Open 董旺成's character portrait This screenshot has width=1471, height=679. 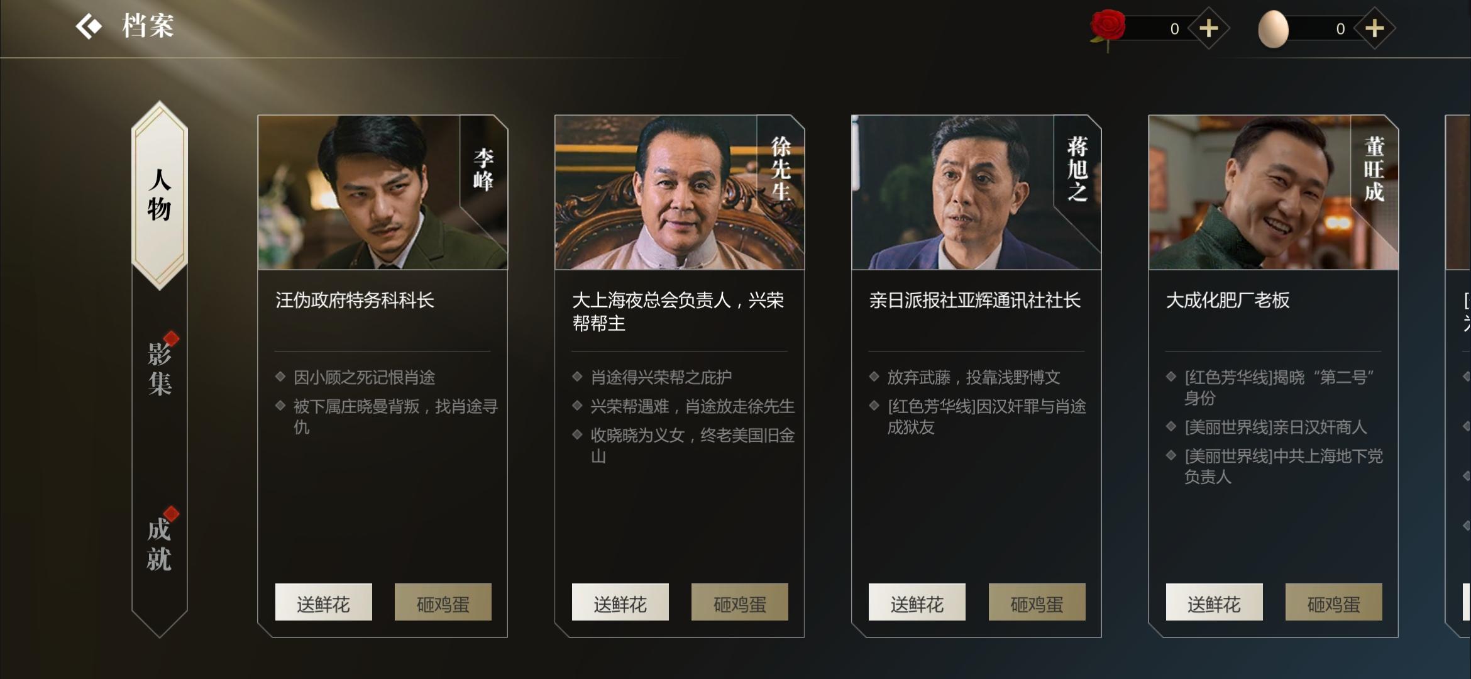coord(1273,192)
